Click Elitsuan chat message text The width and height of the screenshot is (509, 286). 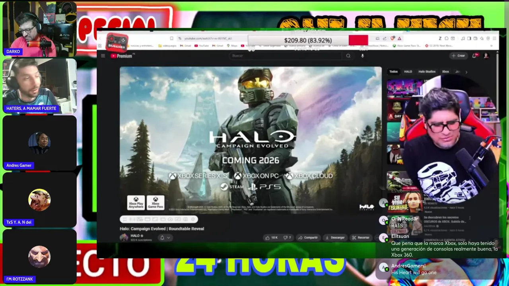point(444,249)
